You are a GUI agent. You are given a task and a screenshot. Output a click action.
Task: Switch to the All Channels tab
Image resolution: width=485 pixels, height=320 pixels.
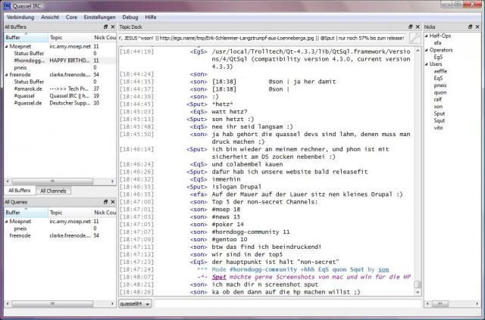[x=53, y=191]
